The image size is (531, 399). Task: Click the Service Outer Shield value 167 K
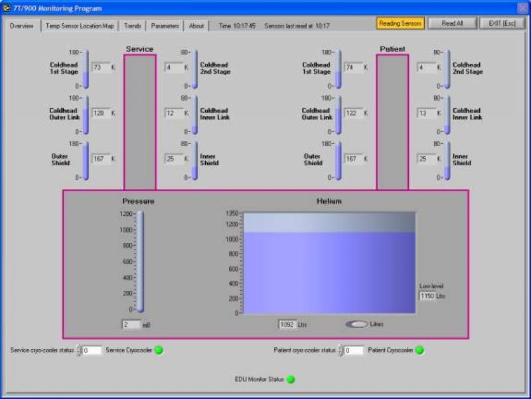[x=101, y=159]
